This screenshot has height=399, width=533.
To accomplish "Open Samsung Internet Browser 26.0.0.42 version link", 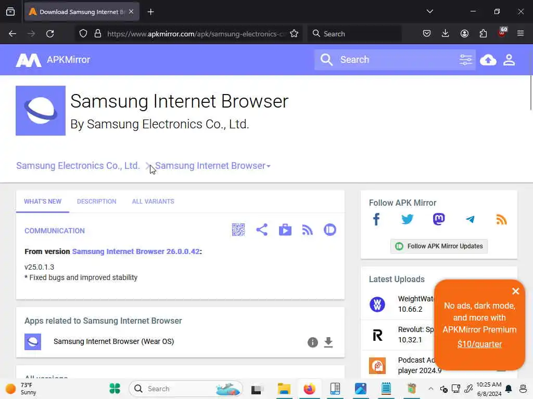I will coord(136,251).
